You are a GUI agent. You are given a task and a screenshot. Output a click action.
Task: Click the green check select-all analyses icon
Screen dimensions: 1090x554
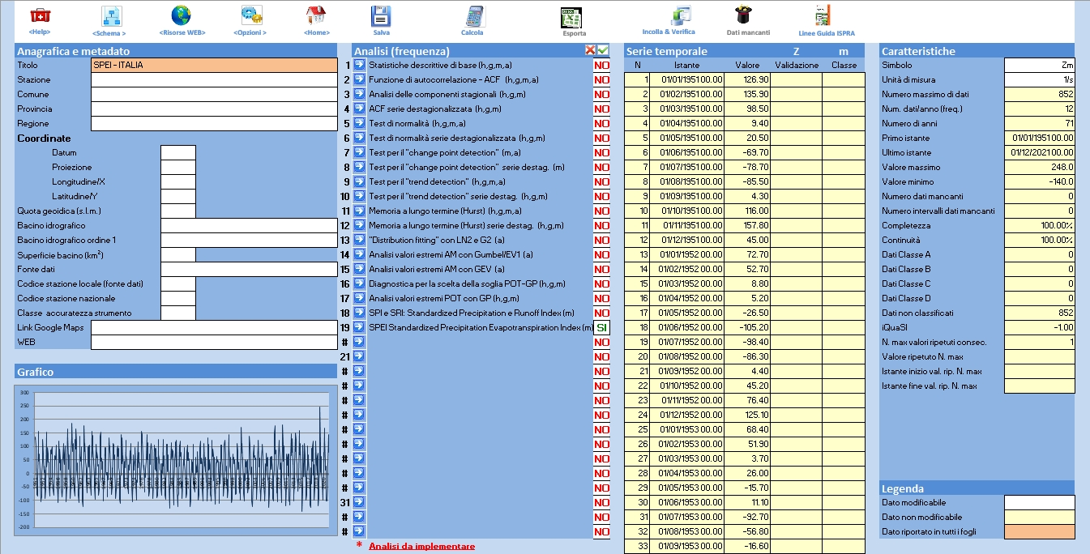(603, 50)
